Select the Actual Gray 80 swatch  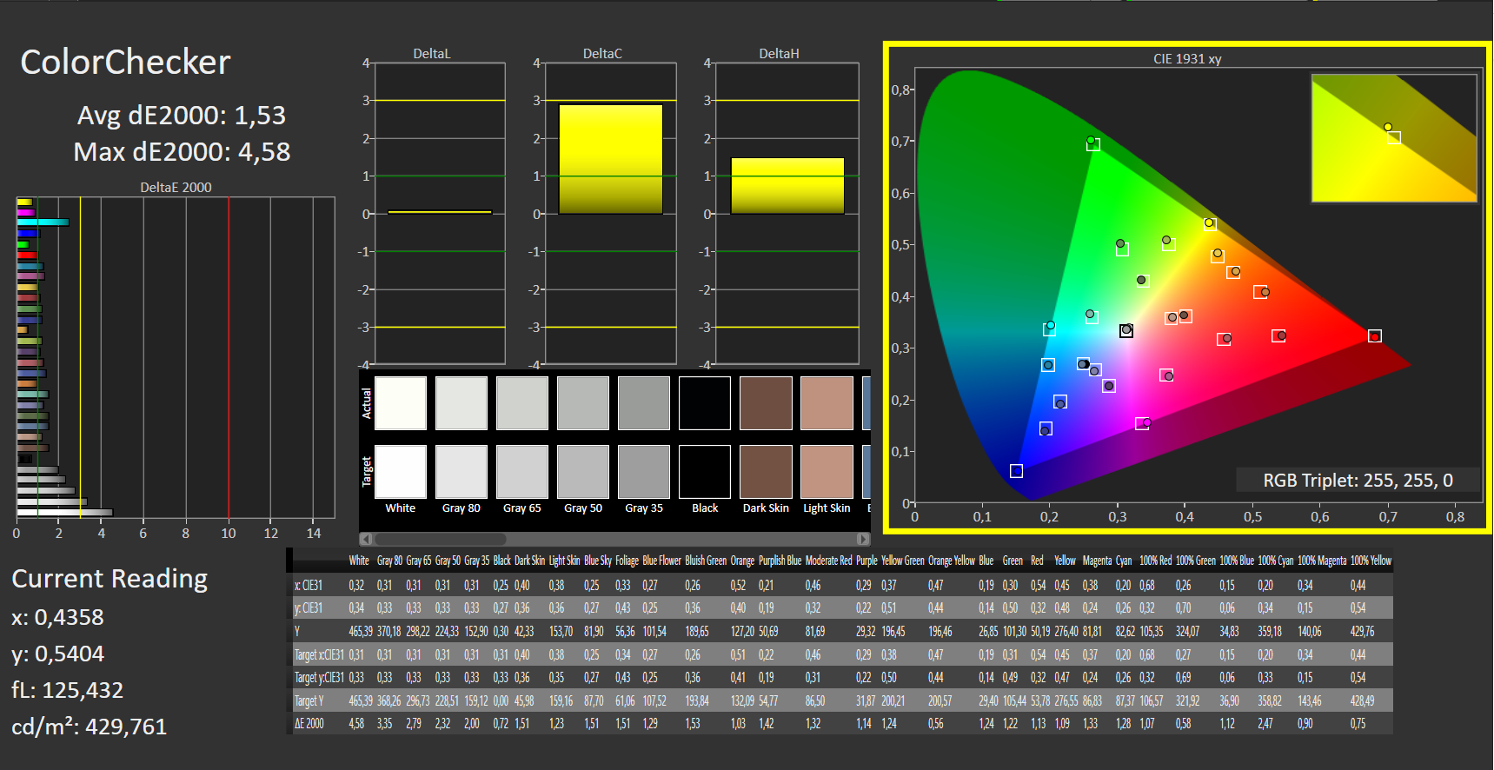tap(461, 403)
